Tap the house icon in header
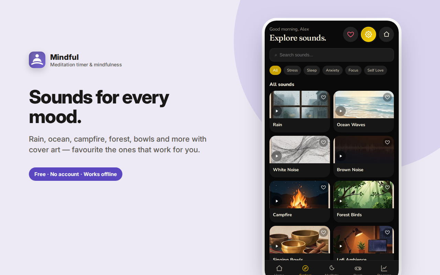Image resolution: width=440 pixels, height=275 pixels. [386, 34]
